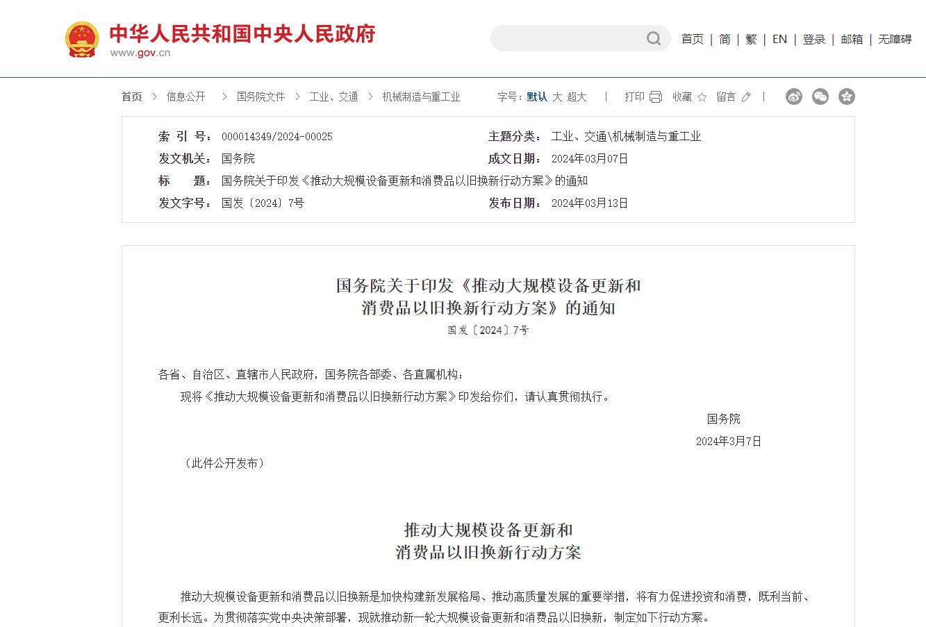Open the 首页 navigation item
926x627 pixels.
click(x=692, y=40)
